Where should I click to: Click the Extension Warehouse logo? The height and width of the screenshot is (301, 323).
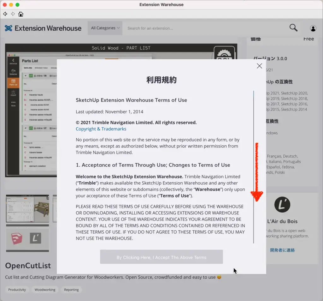pyautogui.click(x=43, y=28)
